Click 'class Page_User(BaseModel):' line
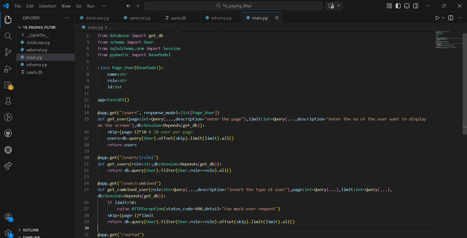The image size is (467, 238). (x=130, y=68)
